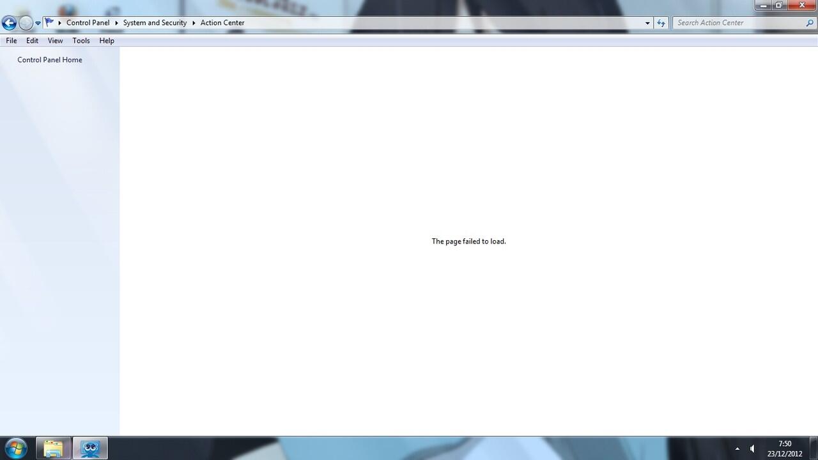
Task: Click the magnifier search icon
Action: (810, 23)
